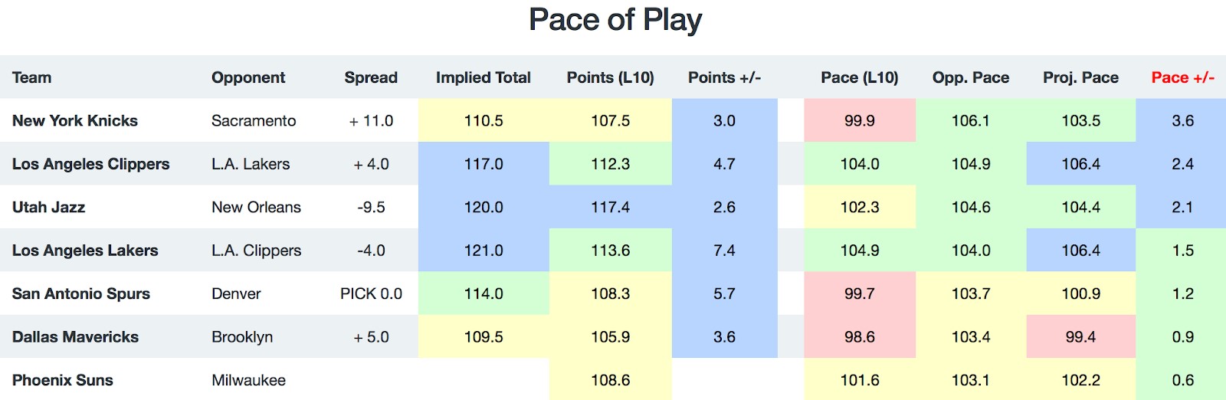Viewport: 1226px width, 400px height.
Task: Open the Los Angeles Clippers team
Action: (x=91, y=164)
